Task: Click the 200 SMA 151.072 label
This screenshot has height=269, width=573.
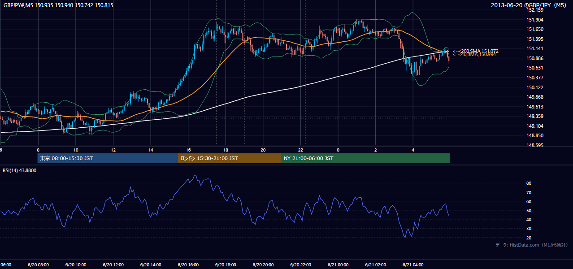Action: 476,51
